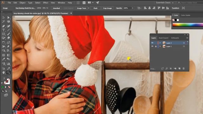Viewport: 203px width, 114px height.
Task: Open Arrange Documents dropdown
Action: tap(90, 3)
